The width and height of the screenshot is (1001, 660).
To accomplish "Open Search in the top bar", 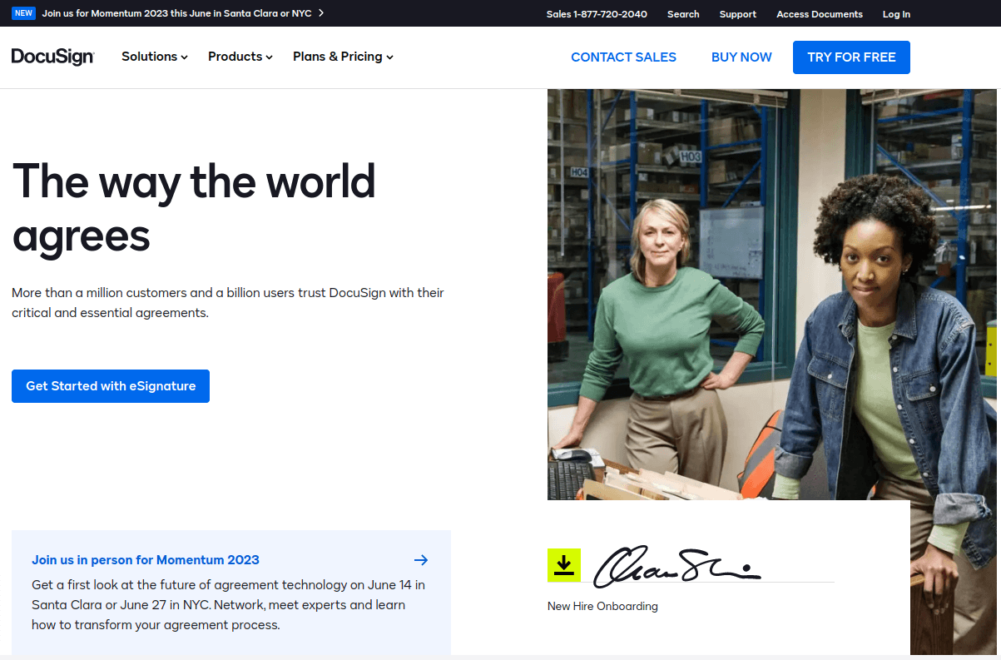I will (683, 14).
